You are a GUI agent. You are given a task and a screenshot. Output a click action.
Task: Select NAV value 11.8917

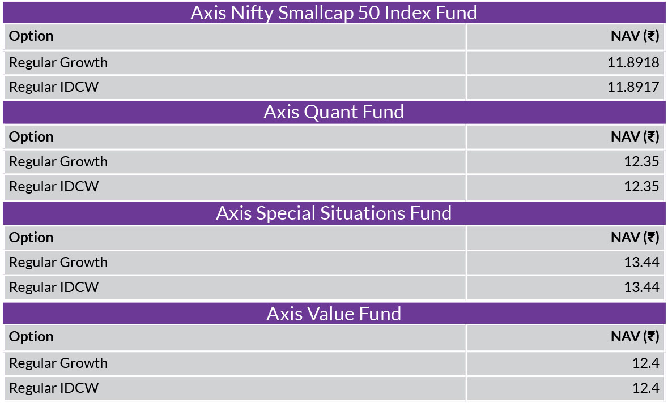(633, 87)
